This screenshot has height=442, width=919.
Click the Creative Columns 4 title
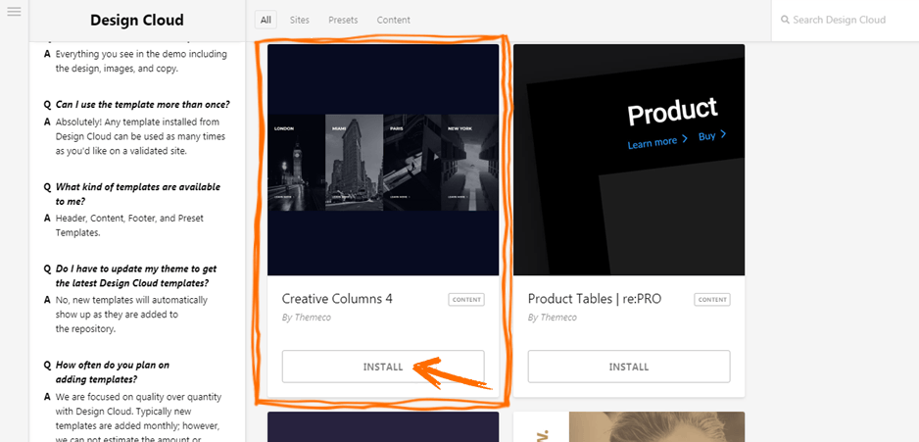[337, 299]
